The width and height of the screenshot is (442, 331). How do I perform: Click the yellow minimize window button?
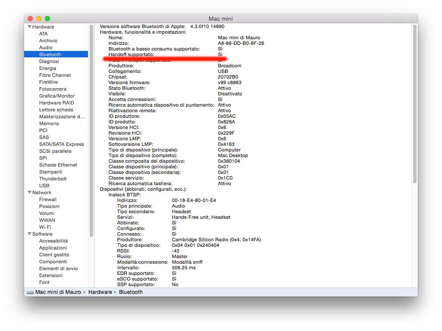(x=39, y=19)
